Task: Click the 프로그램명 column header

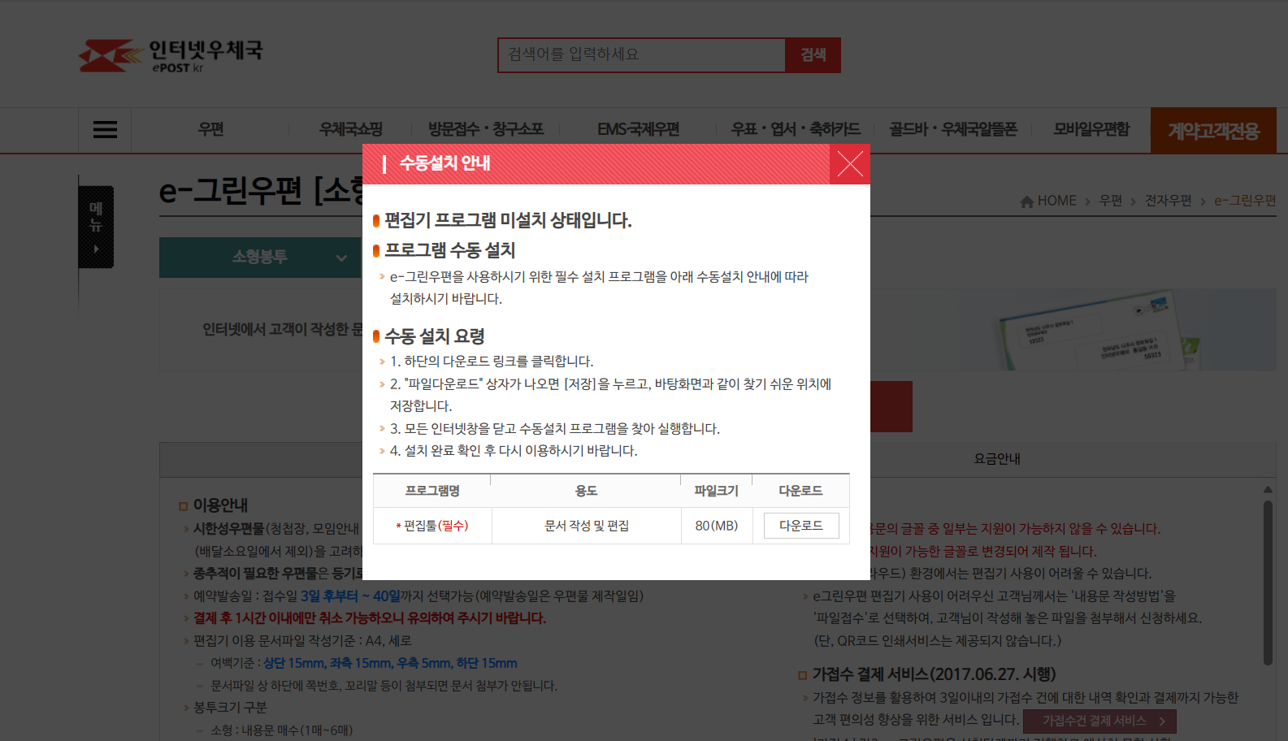Action: pyautogui.click(x=432, y=491)
